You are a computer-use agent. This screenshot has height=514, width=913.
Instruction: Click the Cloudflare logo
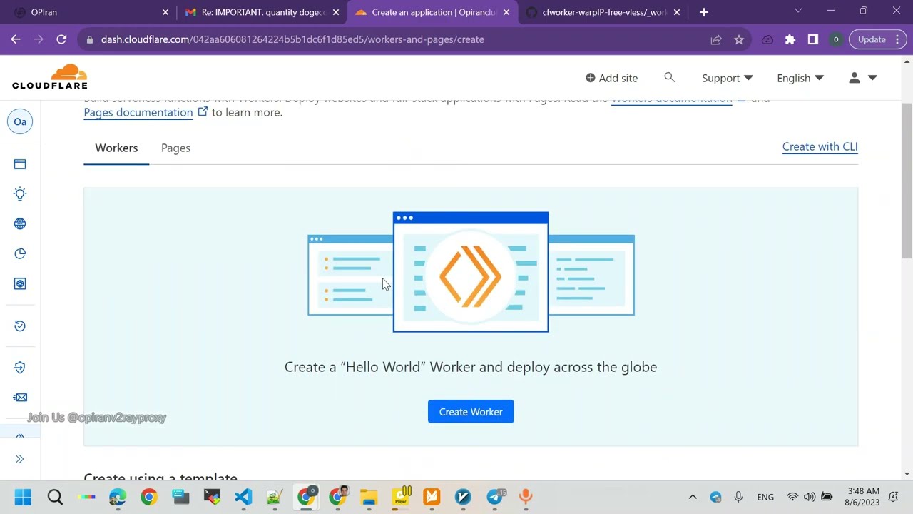click(50, 77)
